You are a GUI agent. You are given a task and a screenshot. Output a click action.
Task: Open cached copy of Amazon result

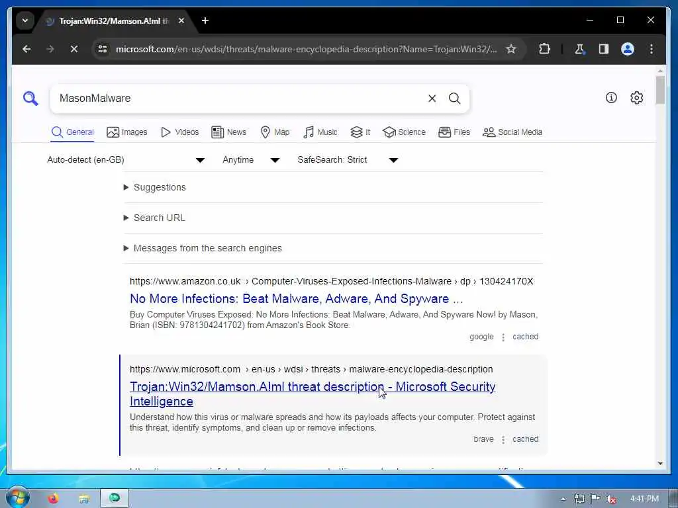coord(525,337)
